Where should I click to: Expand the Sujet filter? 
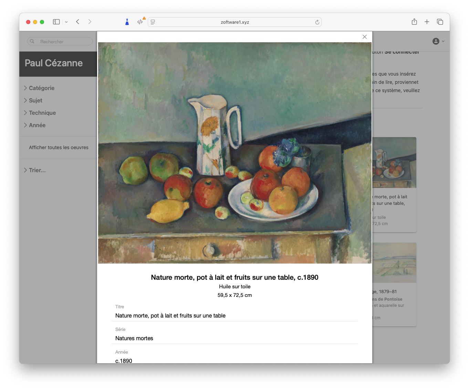pyautogui.click(x=35, y=100)
